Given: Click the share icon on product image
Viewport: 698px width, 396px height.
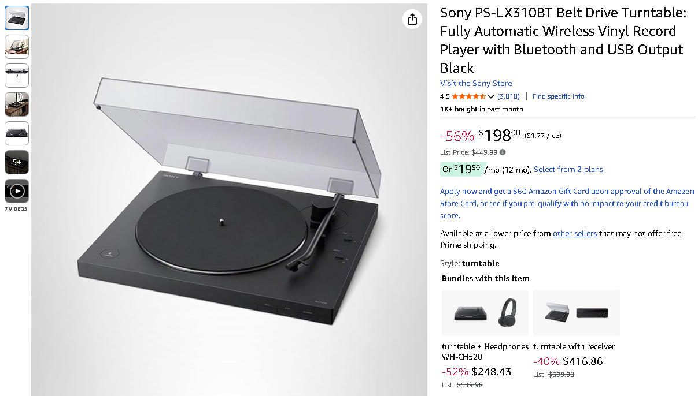Looking at the screenshot, I should point(412,19).
